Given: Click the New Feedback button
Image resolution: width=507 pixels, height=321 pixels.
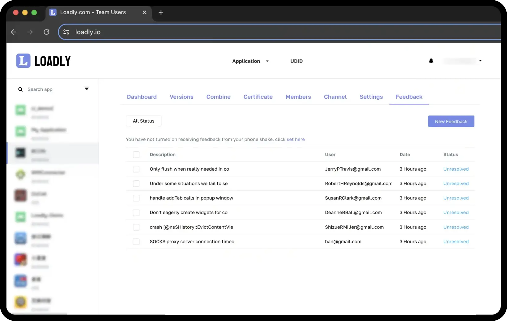Looking at the screenshot, I should [451, 121].
